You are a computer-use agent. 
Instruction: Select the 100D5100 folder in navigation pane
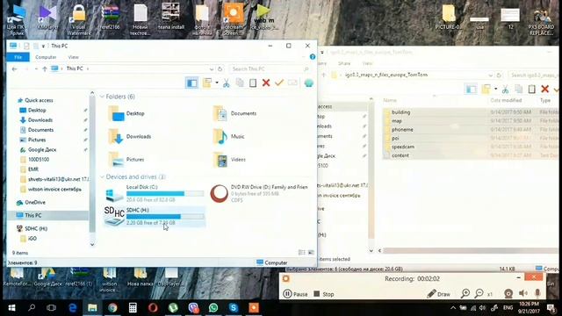[39, 160]
